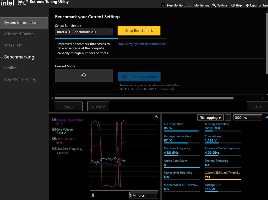
Task: Open How is my system benchmarked link
Action: (x=142, y=44)
